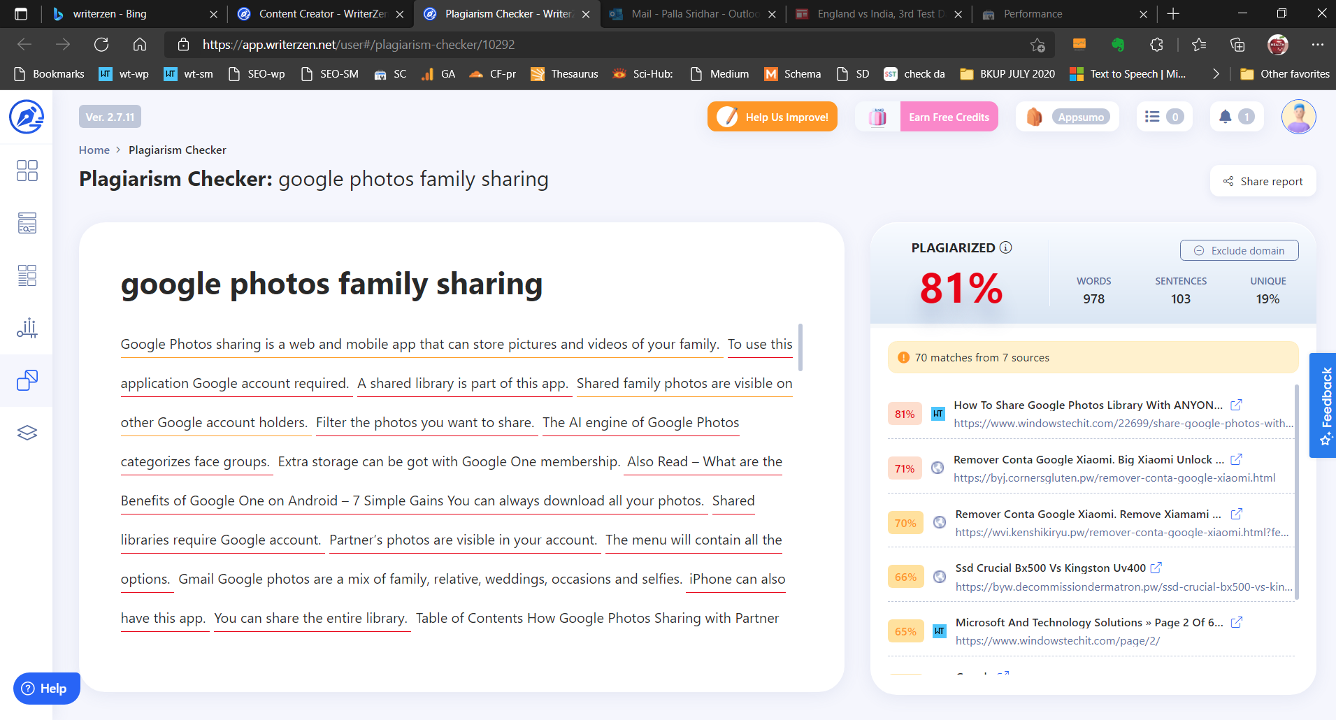Switch to the Performance browser tab
1336x720 pixels.
[1032, 14]
